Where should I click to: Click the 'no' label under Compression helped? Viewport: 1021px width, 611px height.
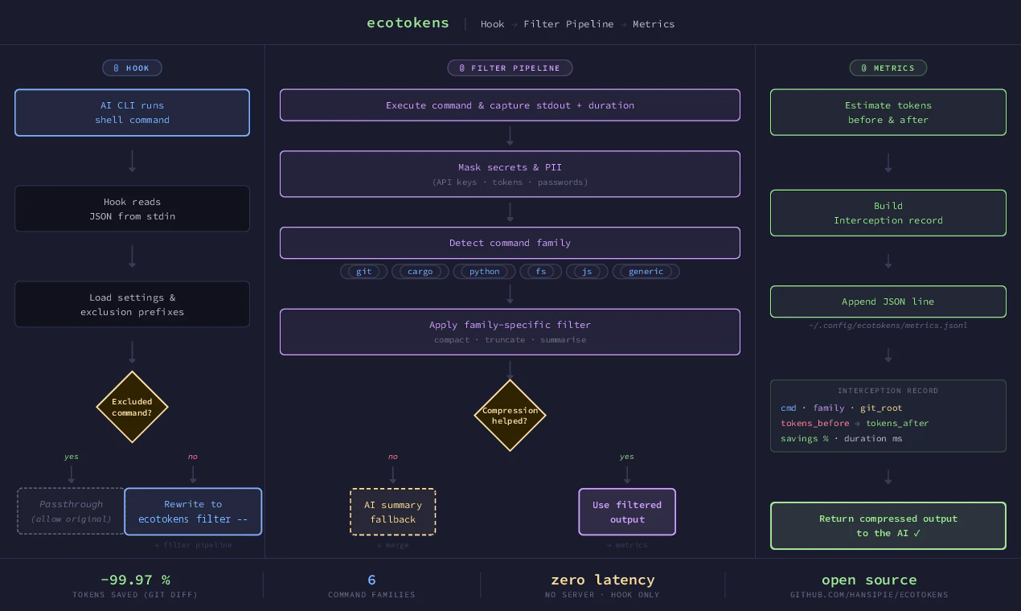[x=393, y=457]
